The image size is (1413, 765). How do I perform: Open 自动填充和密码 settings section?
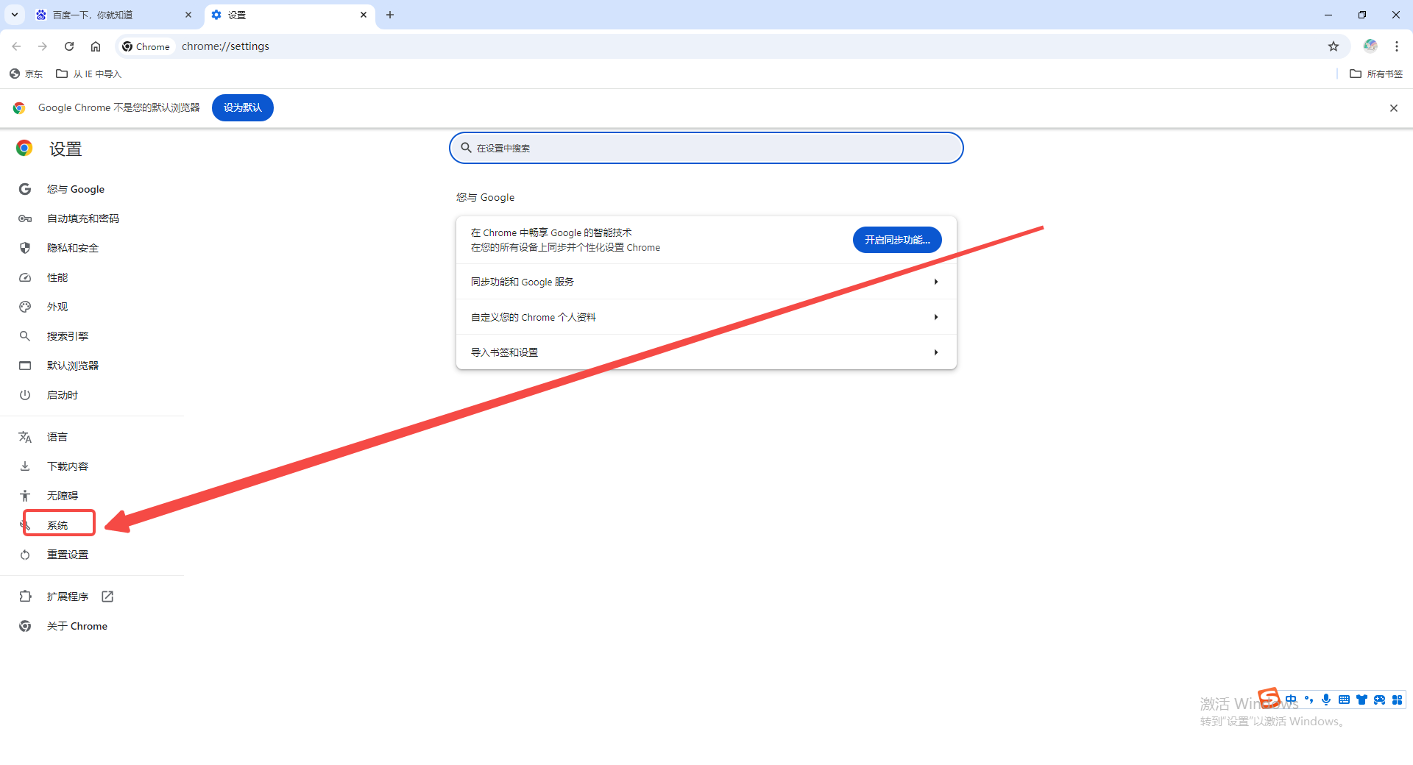(x=82, y=218)
